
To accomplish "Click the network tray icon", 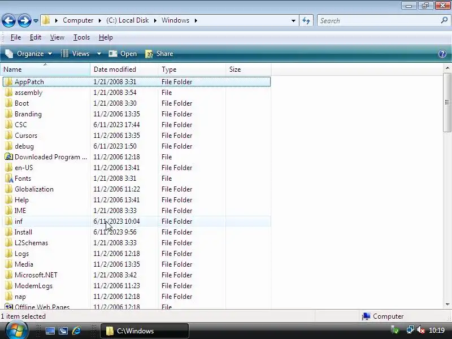I will click(x=410, y=330).
